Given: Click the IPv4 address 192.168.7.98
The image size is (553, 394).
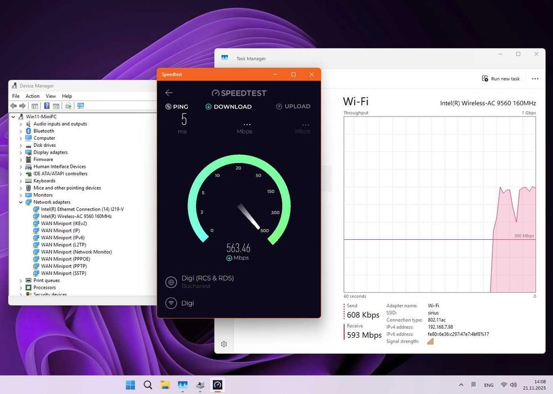Looking at the screenshot, I should [440, 327].
